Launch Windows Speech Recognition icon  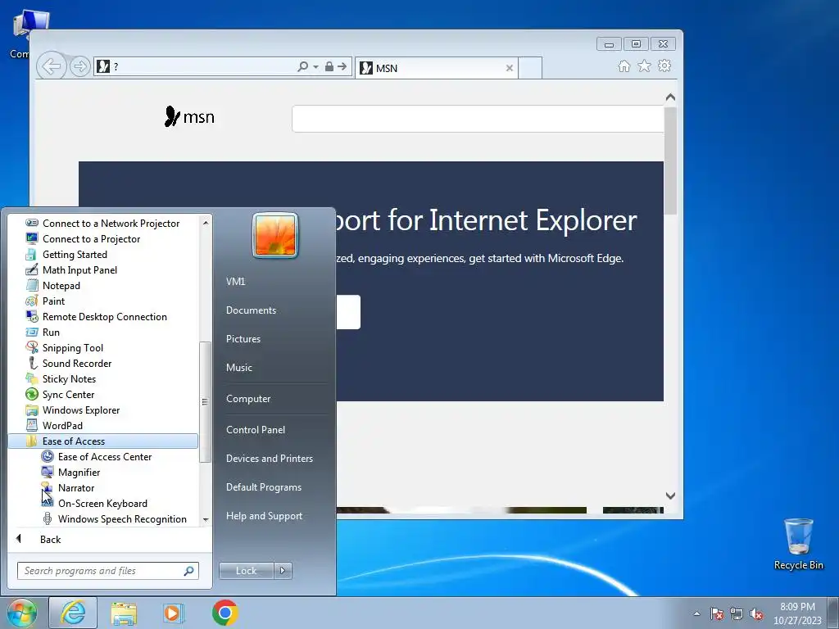[48, 518]
